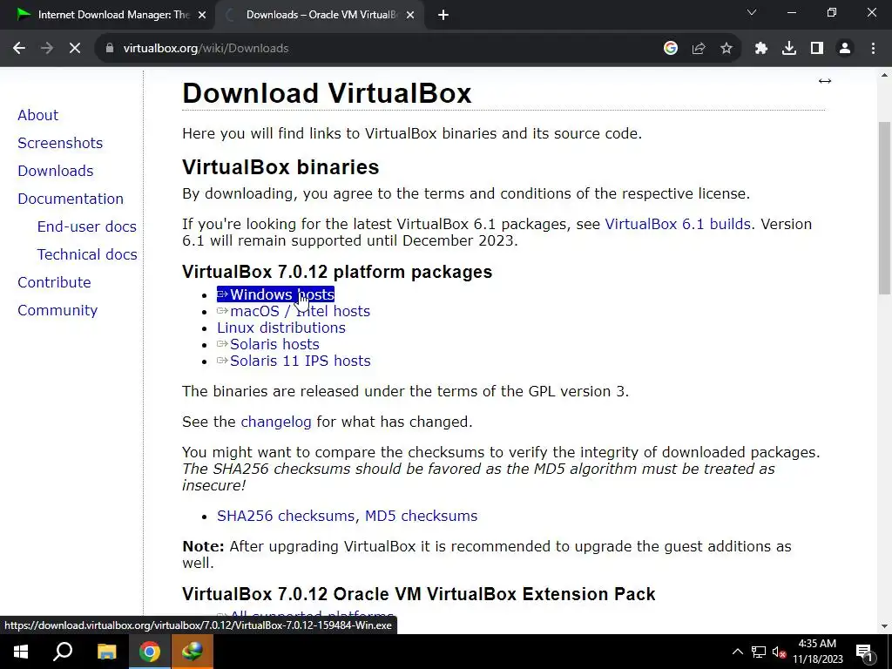The image size is (892, 669).
Task: Download the Solaris 11 IPS hosts package
Action: [x=294, y=361]
